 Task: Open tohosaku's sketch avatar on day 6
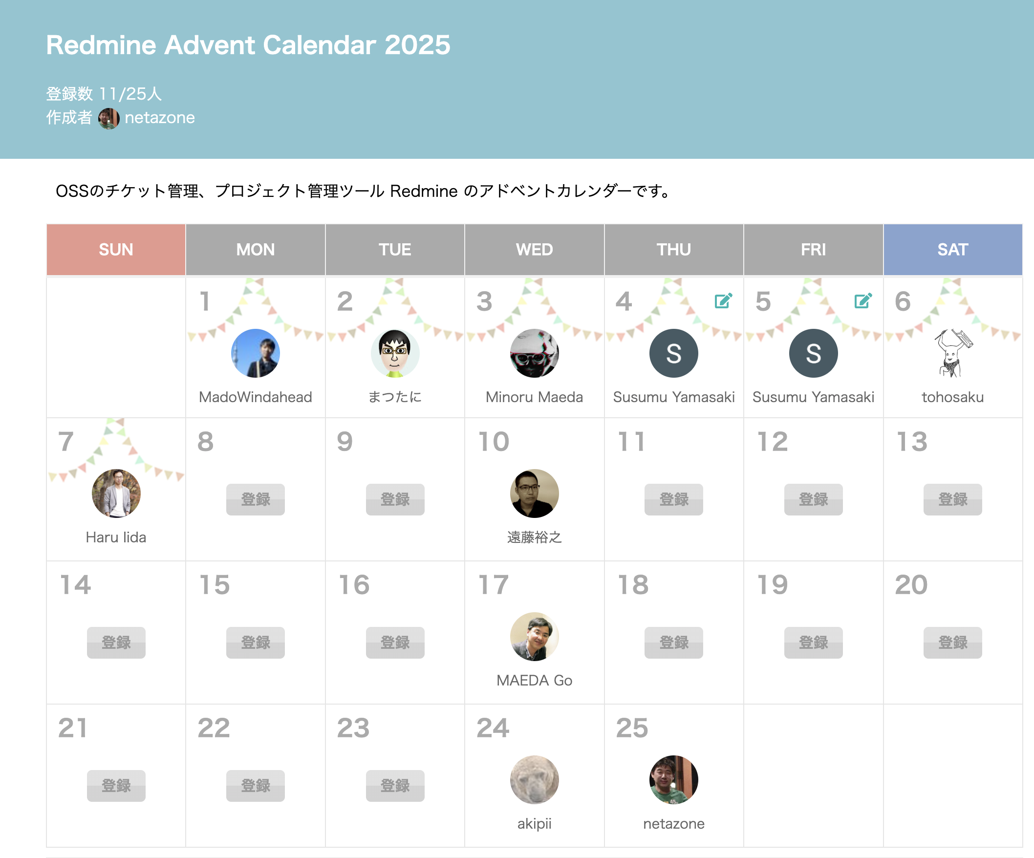pos(952,353)
